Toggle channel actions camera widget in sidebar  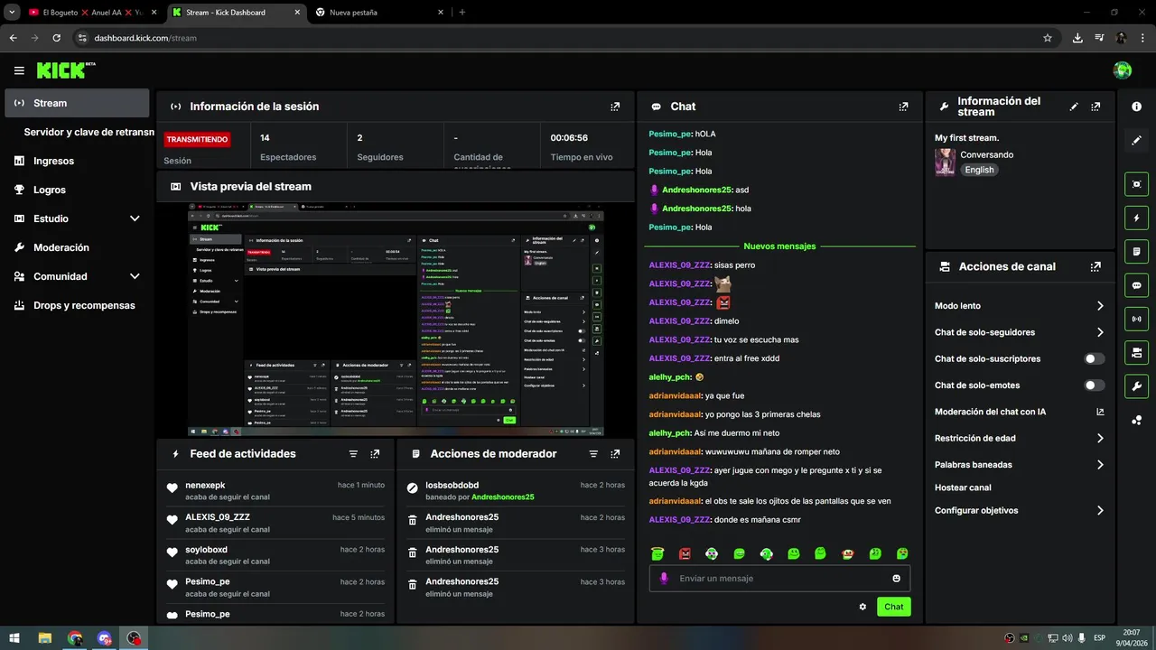[x=1136, y=352]
